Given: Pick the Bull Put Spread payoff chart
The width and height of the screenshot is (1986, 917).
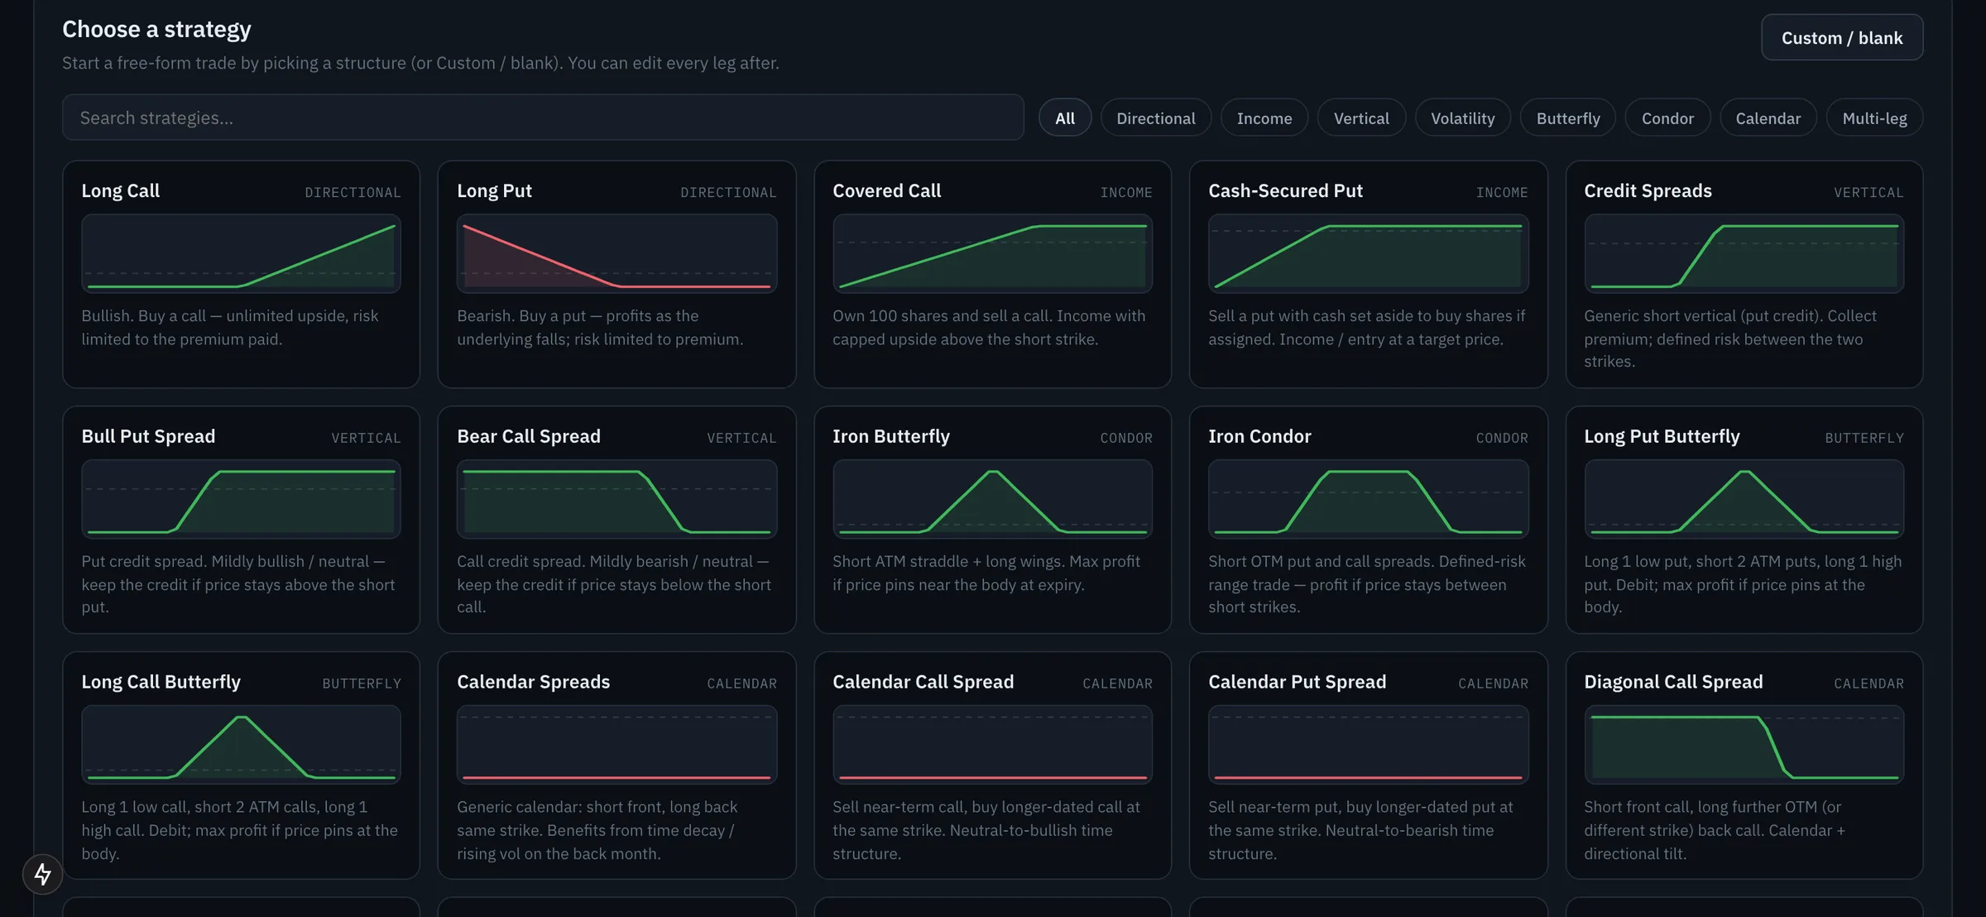Looking at the screenshot, I should [x=241, y=499].
